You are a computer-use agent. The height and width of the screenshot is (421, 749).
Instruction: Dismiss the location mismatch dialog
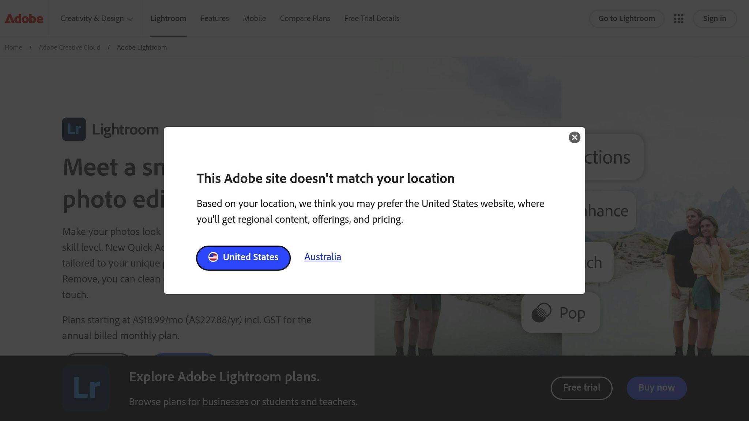[x=574, y=137]
